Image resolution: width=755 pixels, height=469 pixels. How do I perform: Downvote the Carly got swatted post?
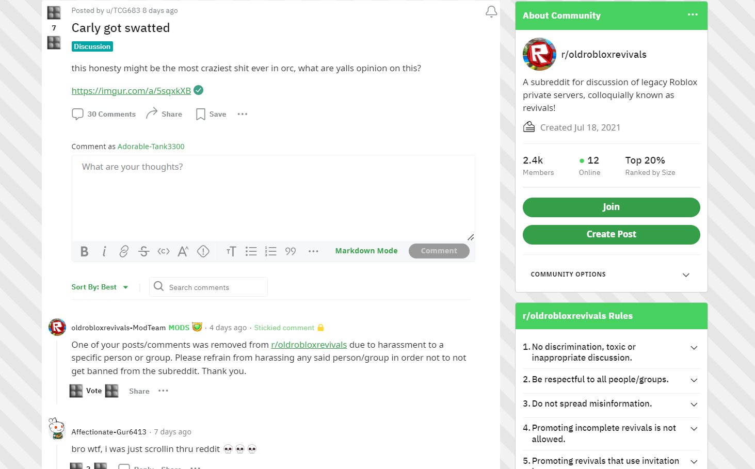(x=54, y=42)
